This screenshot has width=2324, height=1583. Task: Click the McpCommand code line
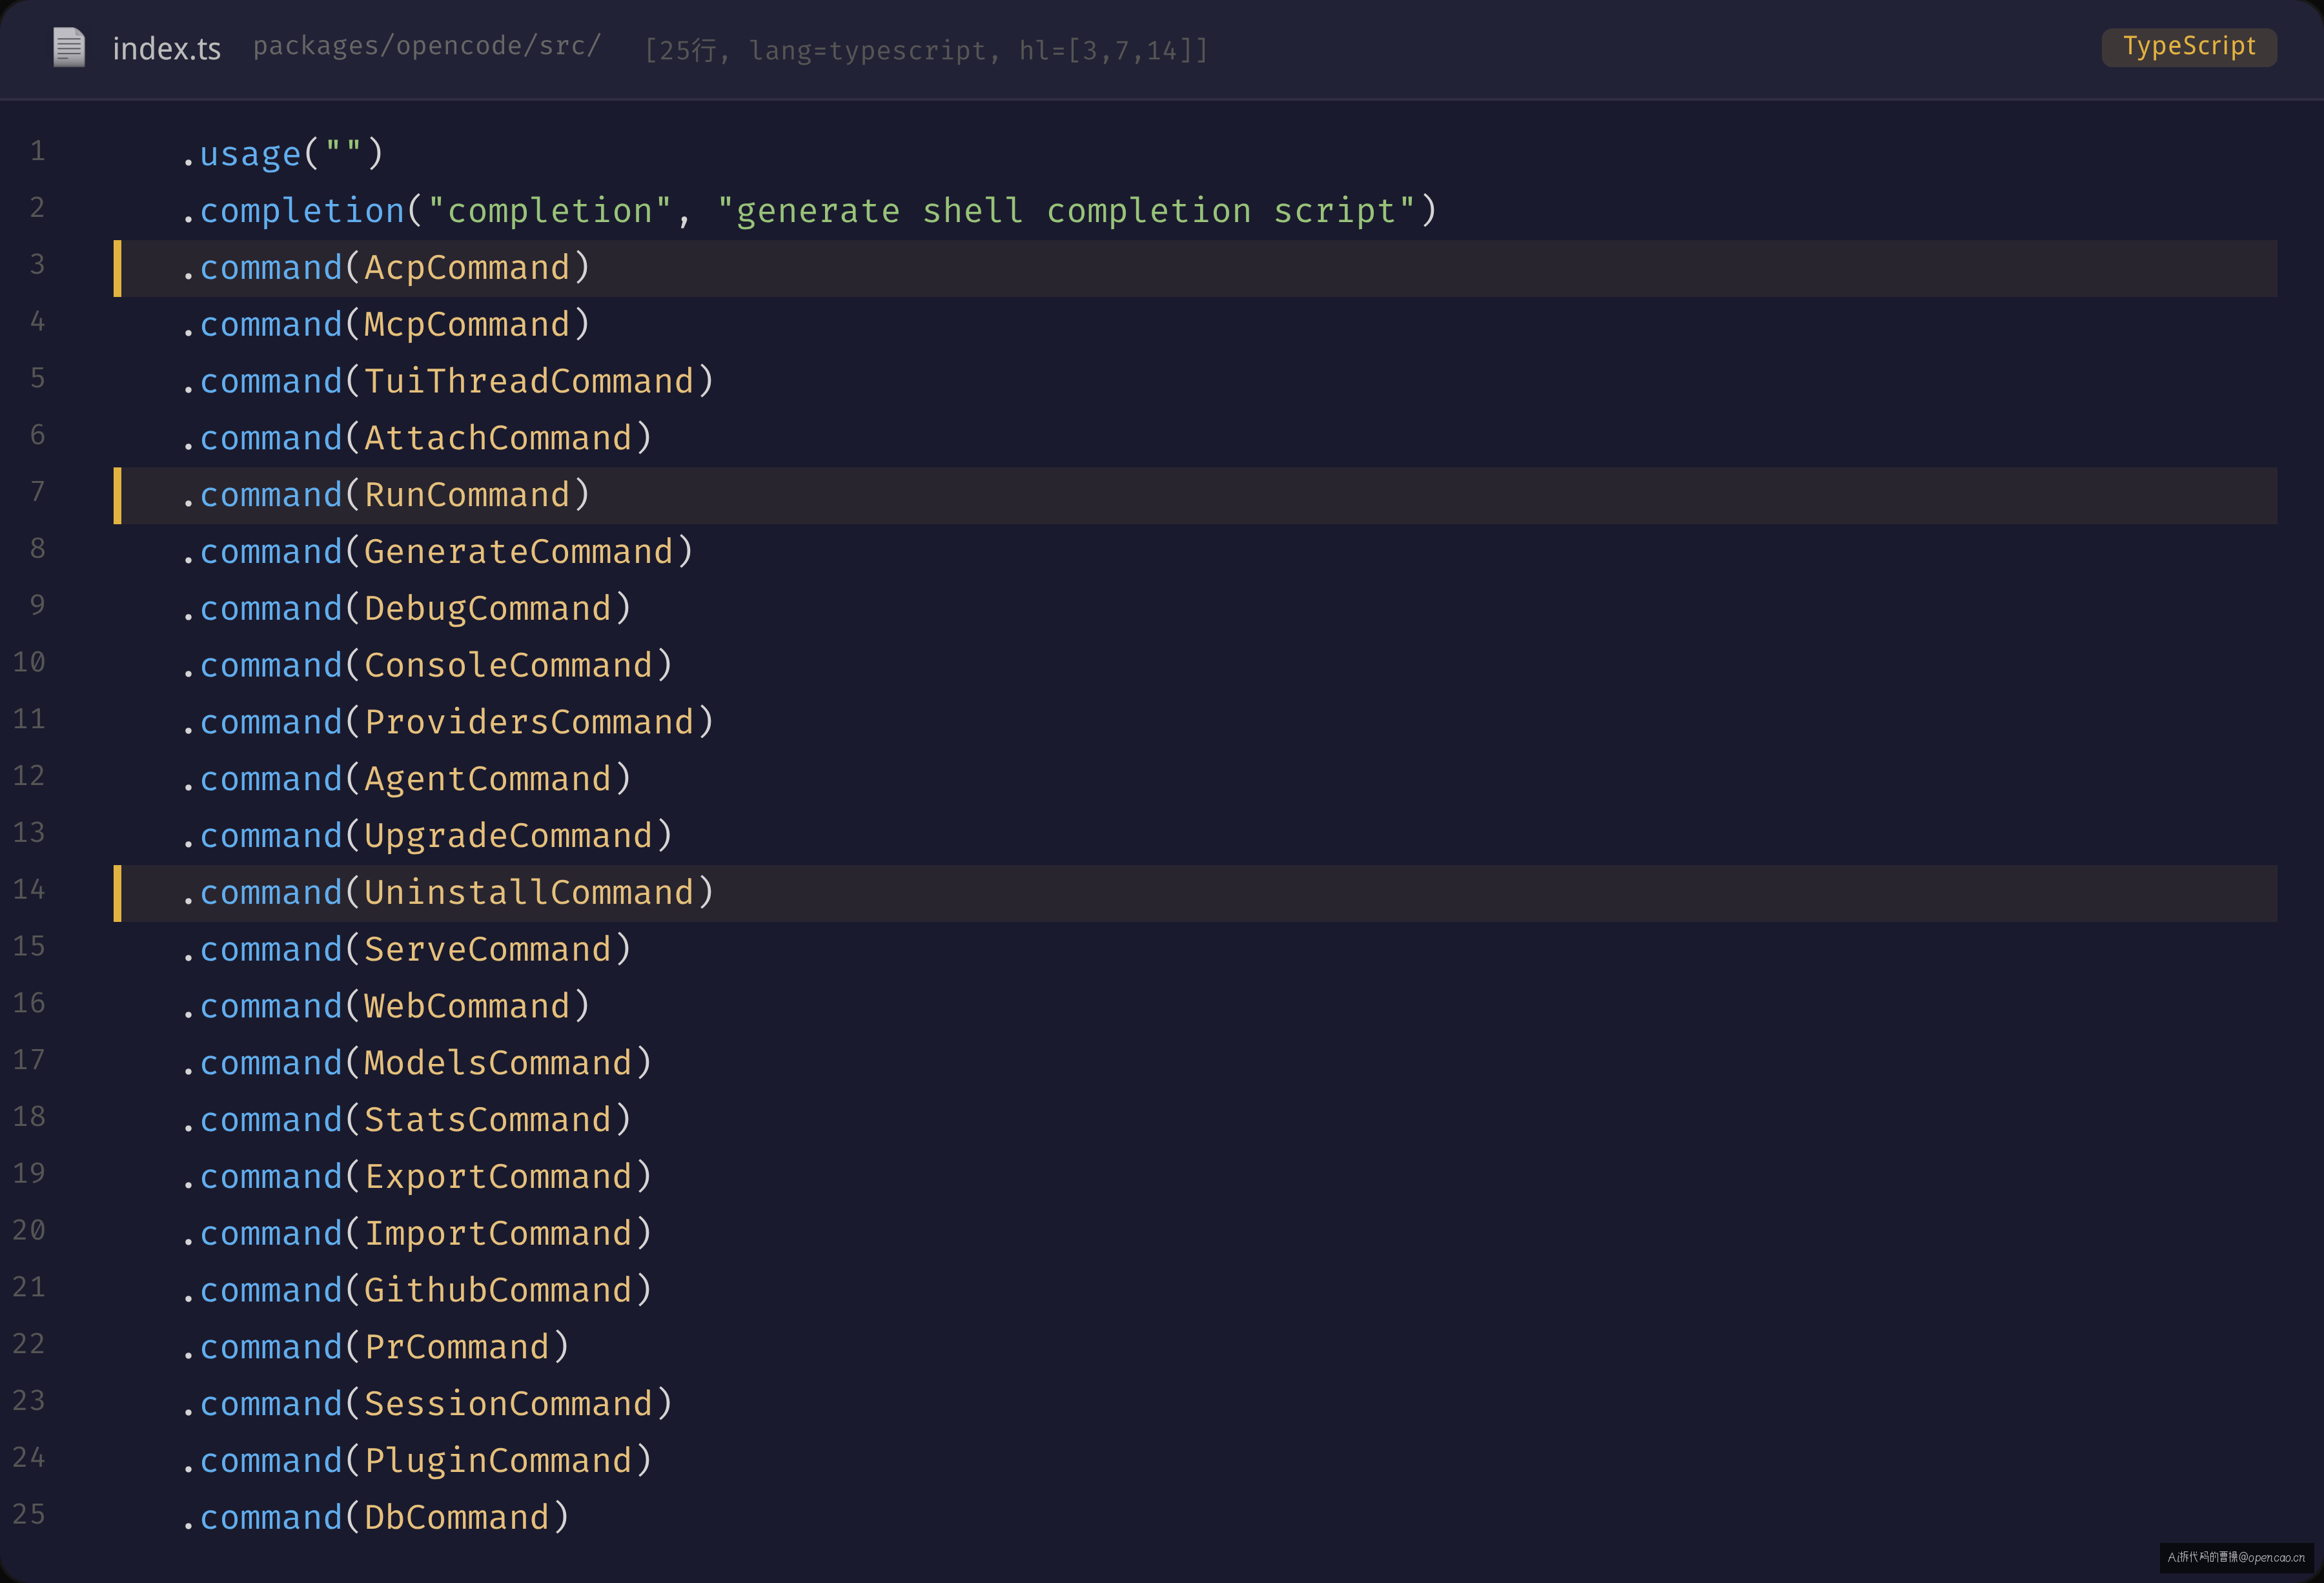coord(386,325)
